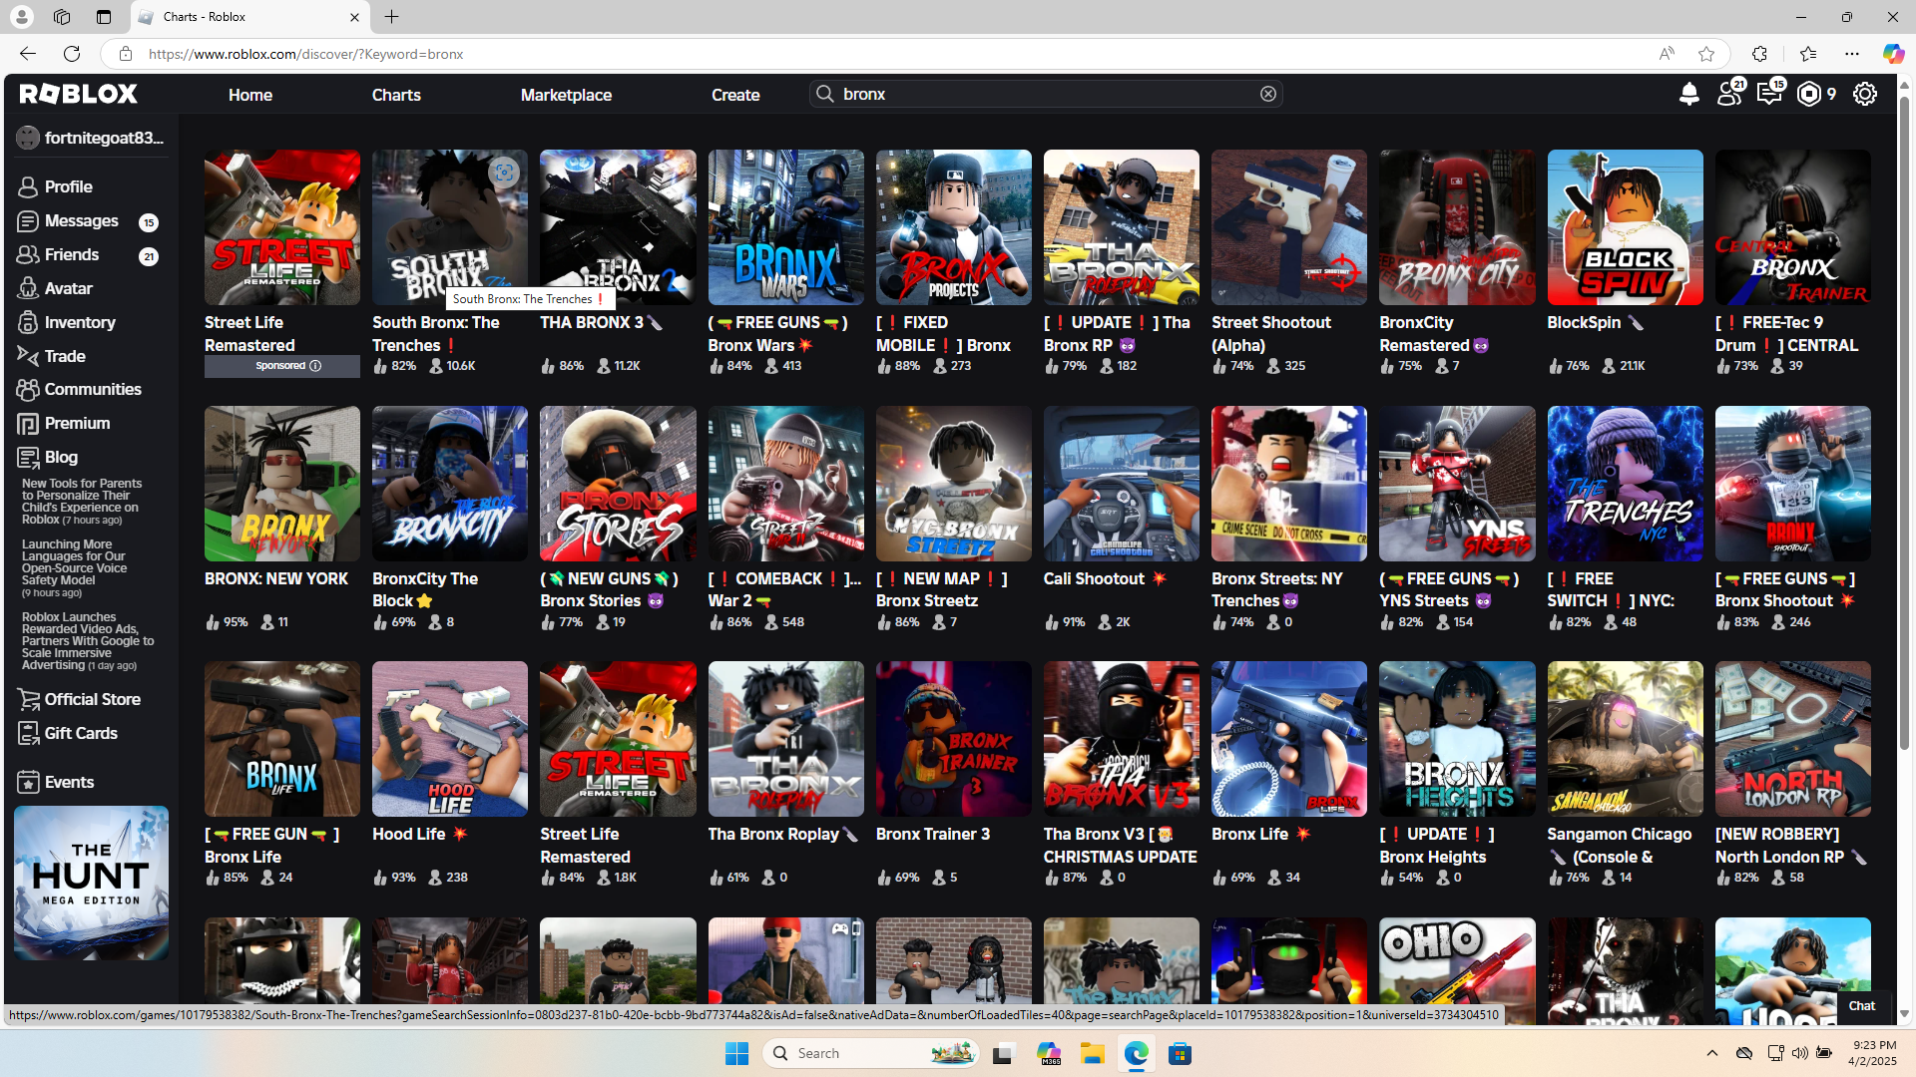Image resolution: width=1916 pixels, height=1077 pixels.
Task: Click The Hunt Mega Edition banner
Action: pos(91,883)
